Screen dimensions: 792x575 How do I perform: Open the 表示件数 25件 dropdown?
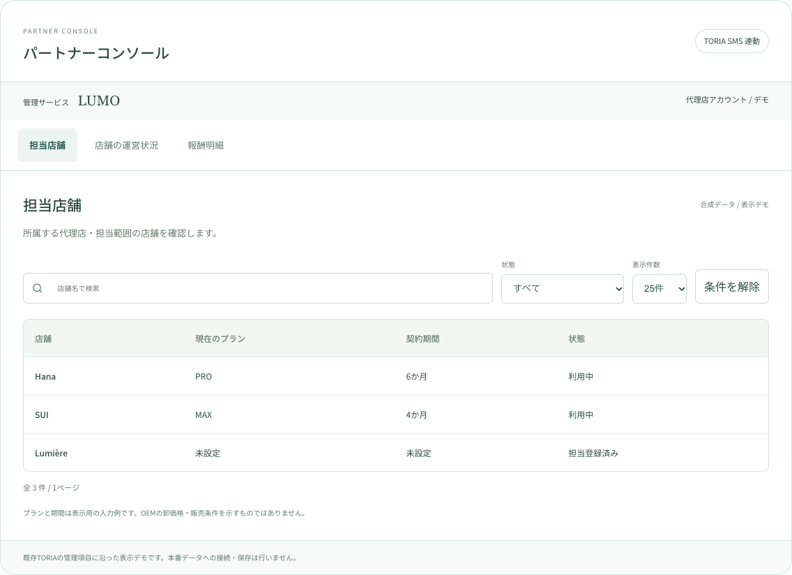659,289
